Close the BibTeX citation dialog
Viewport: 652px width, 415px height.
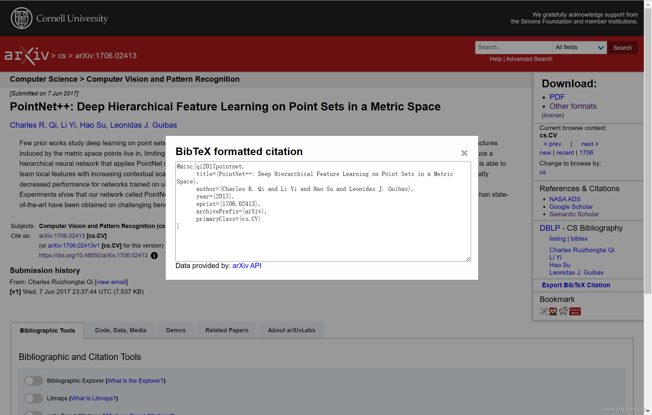coord(464,153)
